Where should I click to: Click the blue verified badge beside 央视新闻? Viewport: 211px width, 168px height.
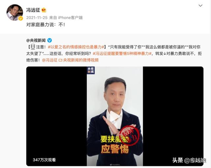tap(49, 40)
